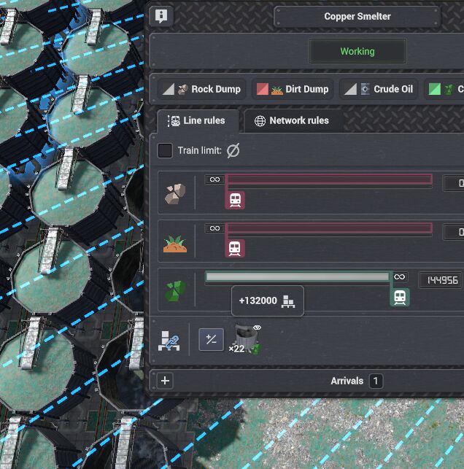464x469 pixels.
Task: Click the Dirt Dump dirt pile icon
Action: (x=277, y=90)
